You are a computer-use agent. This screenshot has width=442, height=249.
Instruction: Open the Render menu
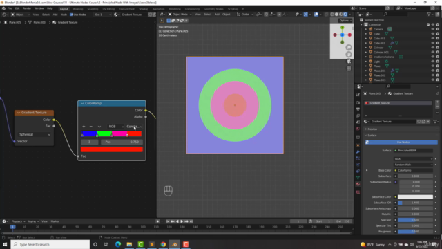[x=27, y=8]
